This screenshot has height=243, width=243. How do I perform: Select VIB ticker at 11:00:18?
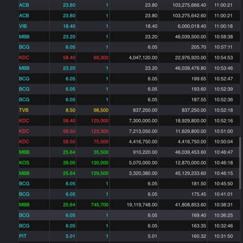point(23,26)
